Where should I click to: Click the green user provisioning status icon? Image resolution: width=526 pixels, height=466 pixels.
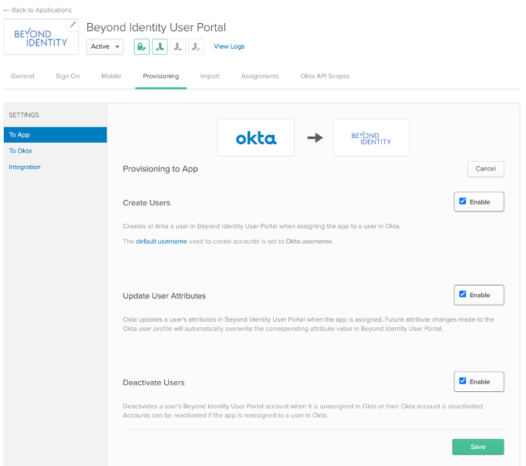pyautogui.click(x=160, y=47)
